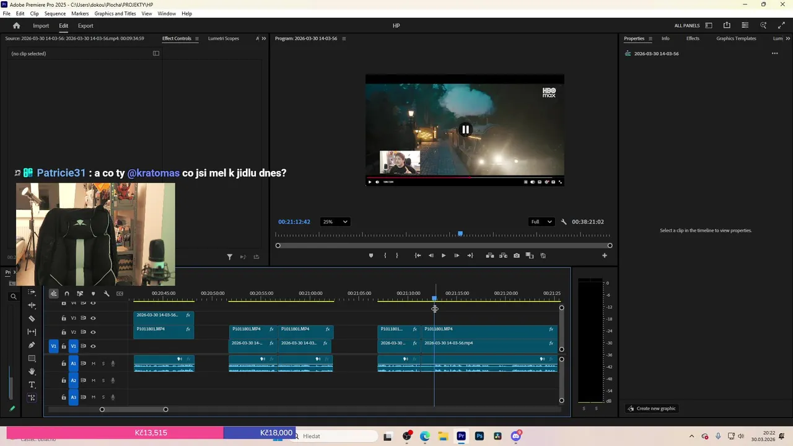Toggle insert and overwrite as nests
This screenshot has height=446, width=793.
click(53, 294)
